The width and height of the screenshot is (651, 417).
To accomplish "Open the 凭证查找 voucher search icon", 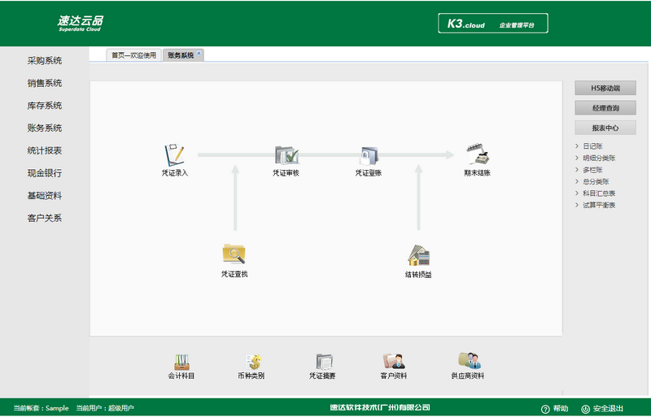I will click(x=234, y=254).
